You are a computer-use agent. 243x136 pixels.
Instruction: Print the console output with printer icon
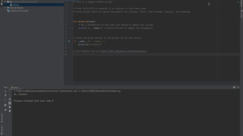click(10, 107)
